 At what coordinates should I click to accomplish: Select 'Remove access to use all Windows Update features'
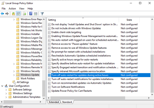[x=79, y=48]
